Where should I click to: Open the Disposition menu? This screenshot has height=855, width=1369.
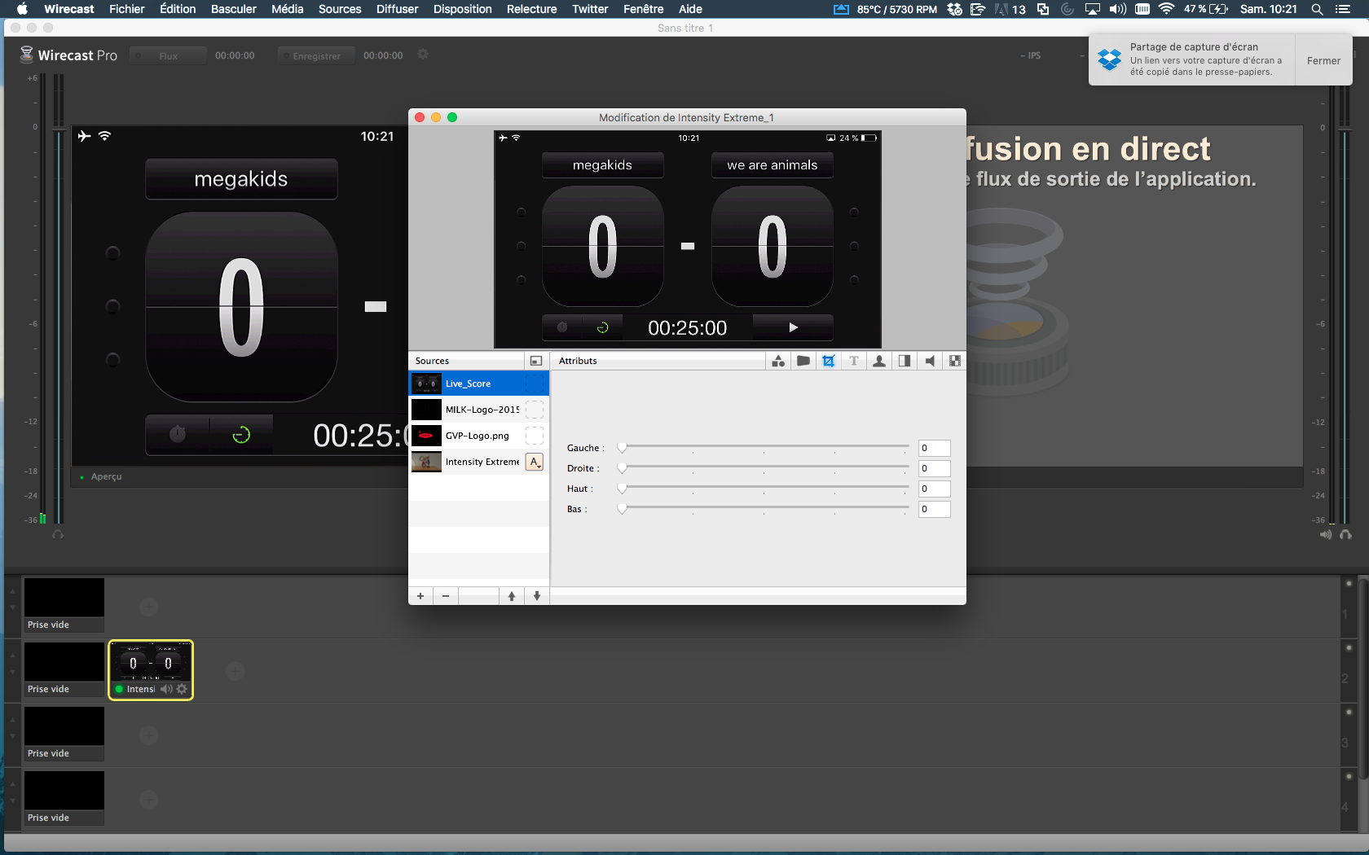[462, 9]
